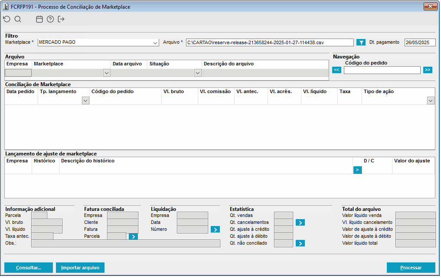Image resolution: width=441 pixels, height=278 pixels.
Task: Click the Valor líquido total field
Action: [415, 243]
